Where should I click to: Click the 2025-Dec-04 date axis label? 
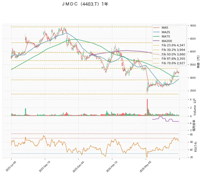(78, 166)
